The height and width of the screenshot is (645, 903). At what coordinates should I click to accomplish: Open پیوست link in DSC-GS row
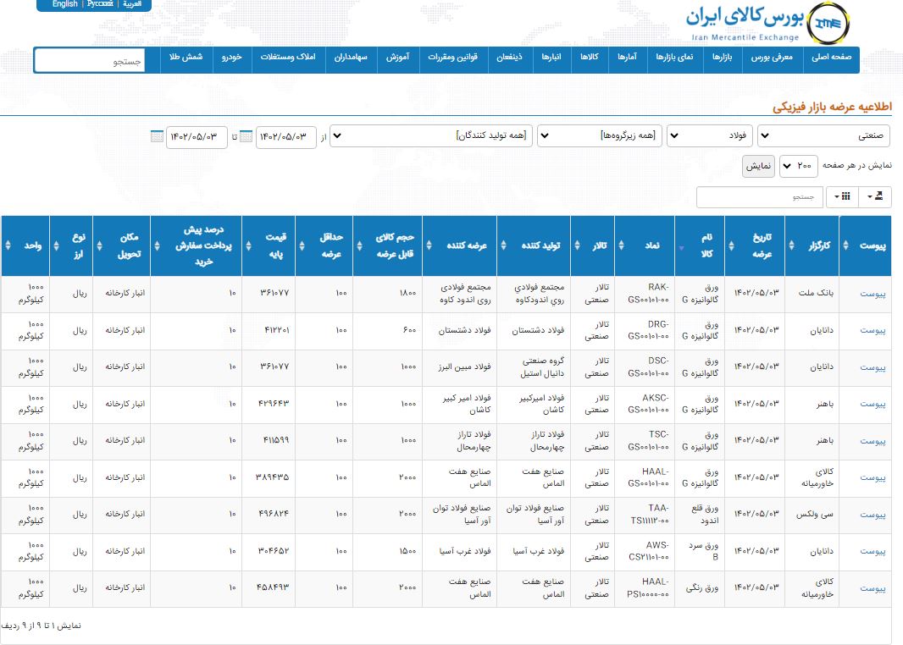873,367
